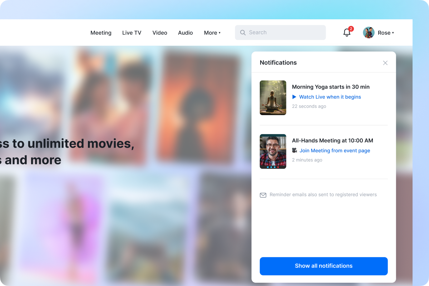This screenshot has height=286, width=429.
Task: Open the Meeting menu item
Action: pos(101,33)
